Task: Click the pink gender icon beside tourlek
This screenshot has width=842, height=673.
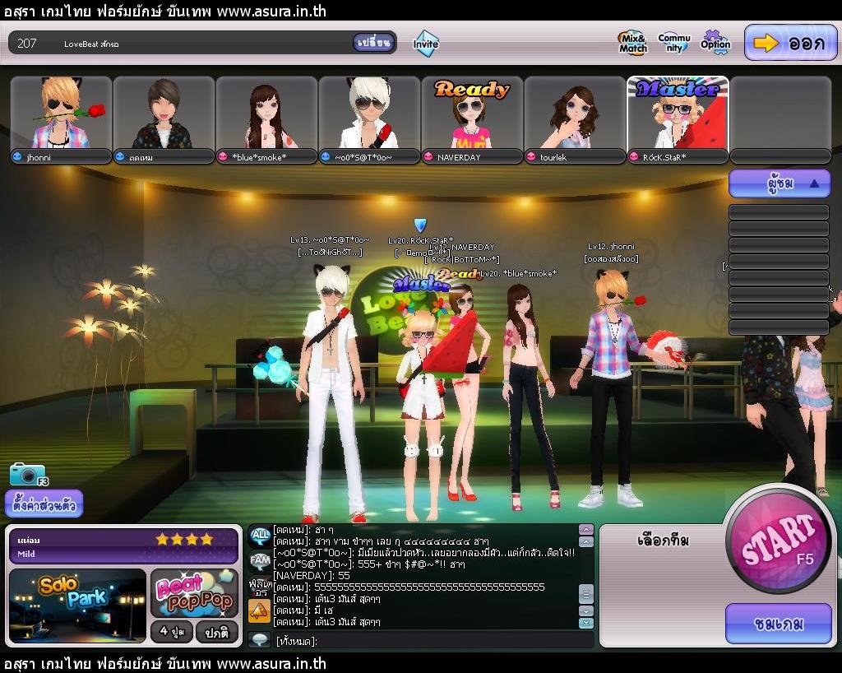Action: pyautogui.click(x=531, y=157)
